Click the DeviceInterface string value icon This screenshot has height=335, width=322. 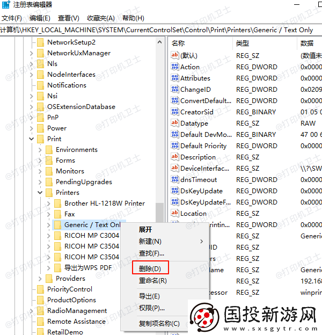click(x=174, y=168)
